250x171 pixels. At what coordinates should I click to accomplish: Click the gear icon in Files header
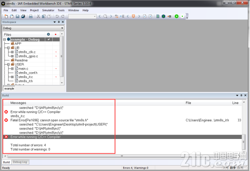pyautogui.click(x=48, y=34)
